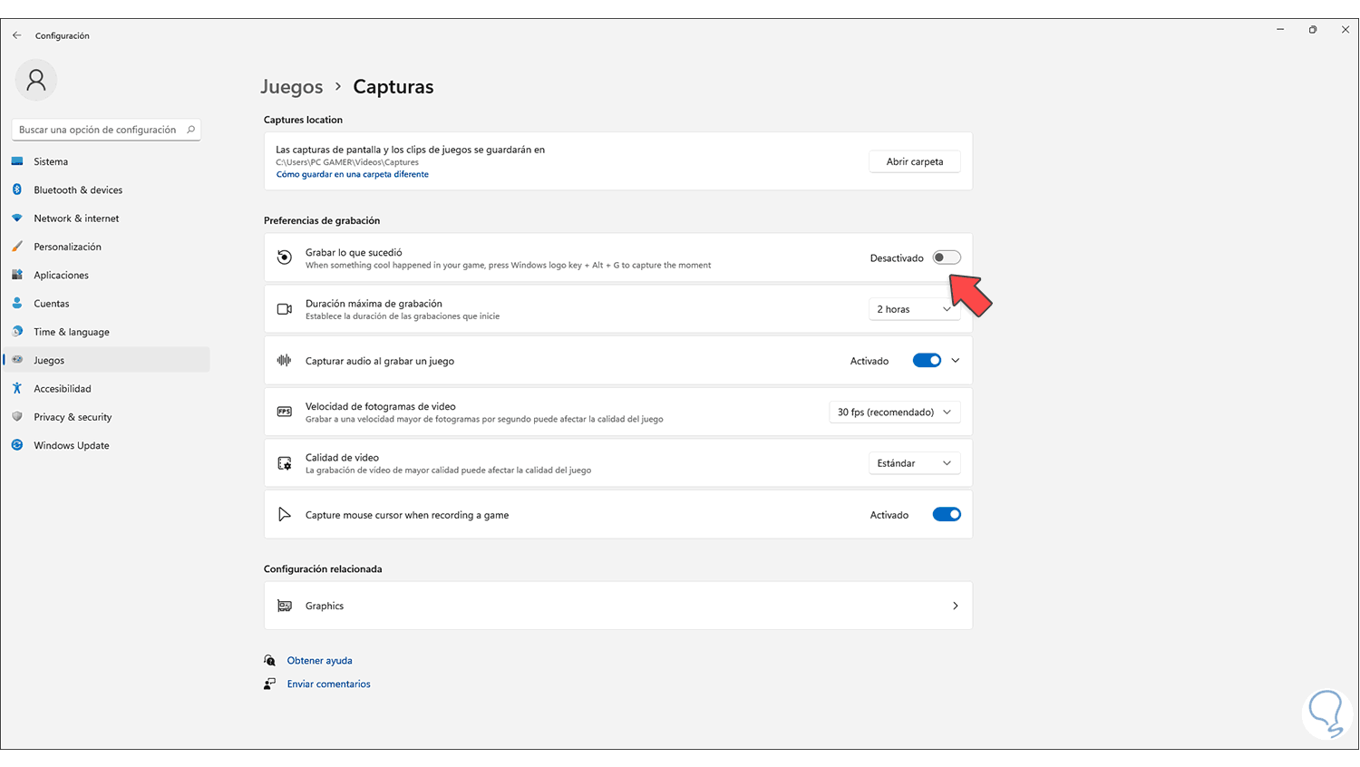Viewport: 1360px width, 767px height.
Task: Click the Personalización paintbrush icon
Action: tap(17, 247)
